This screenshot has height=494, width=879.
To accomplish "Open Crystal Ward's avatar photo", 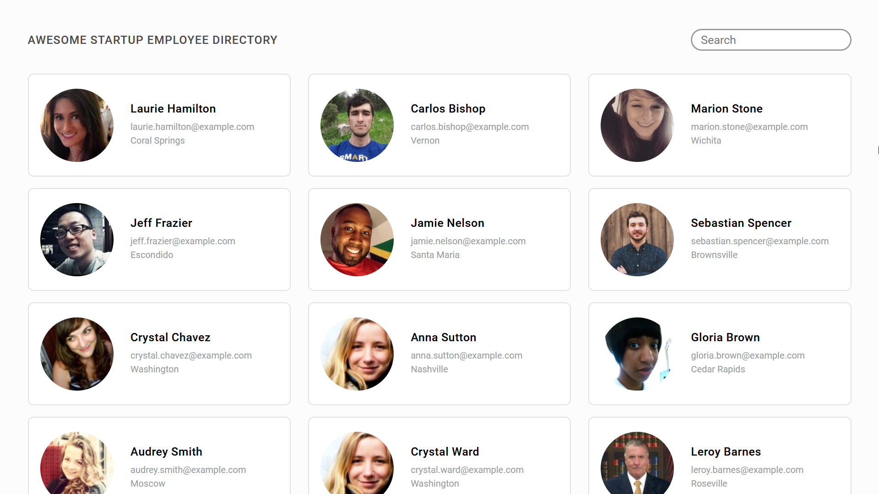I will click(x=357, y=463).
